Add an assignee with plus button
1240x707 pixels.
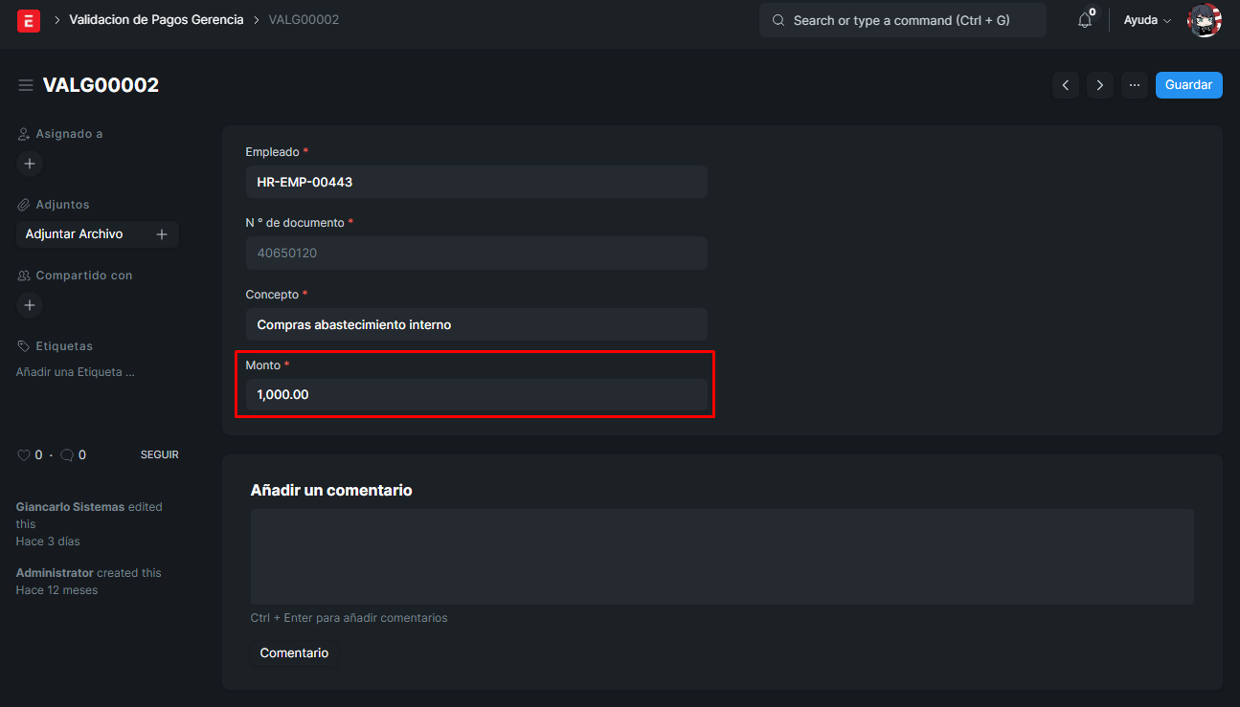30,164
